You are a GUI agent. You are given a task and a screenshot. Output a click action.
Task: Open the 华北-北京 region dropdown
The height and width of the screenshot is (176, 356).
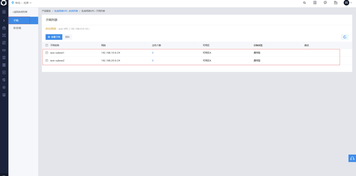pyautogui.click(x=21, y=3)
